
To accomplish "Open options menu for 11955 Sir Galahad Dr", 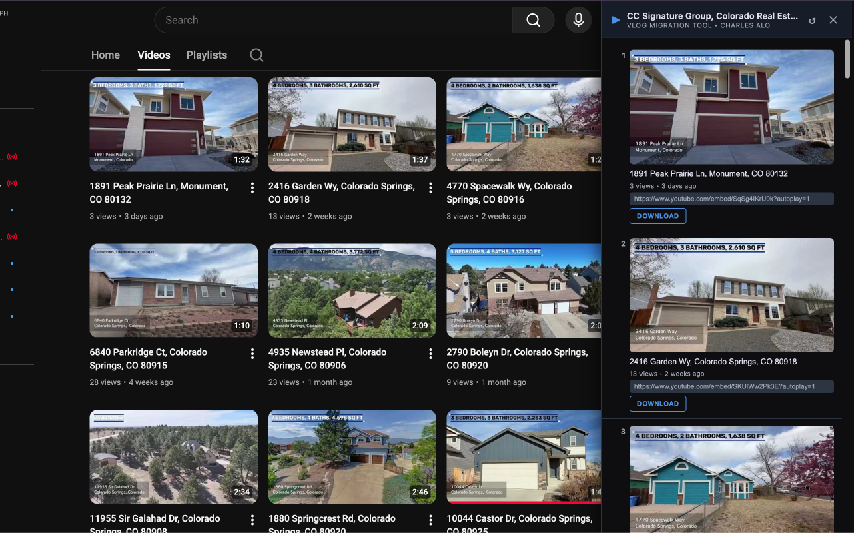I will click(252, 520).
